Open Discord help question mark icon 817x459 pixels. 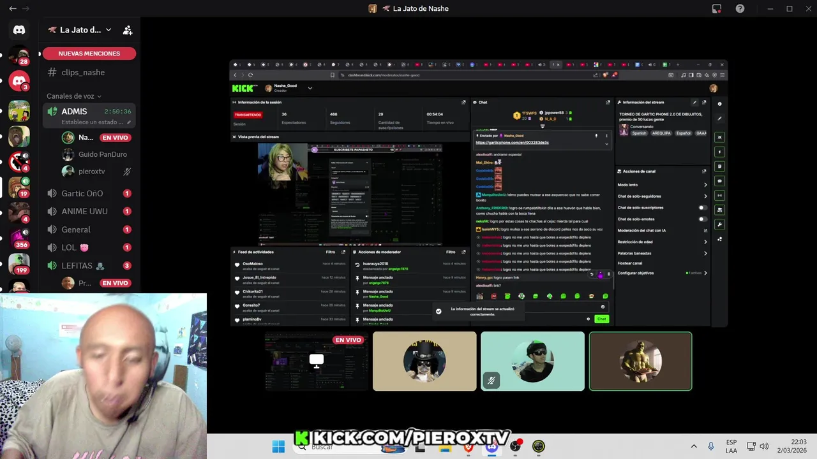pos(740,9)
